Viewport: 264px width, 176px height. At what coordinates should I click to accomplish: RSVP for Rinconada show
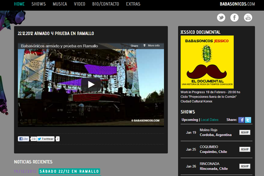tap(245, 166)
